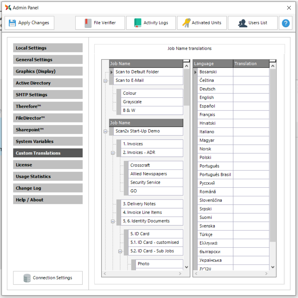Screen dimensions: 298x298
Task: Click the Connection Settings database icon
Action: pos(27,278)
